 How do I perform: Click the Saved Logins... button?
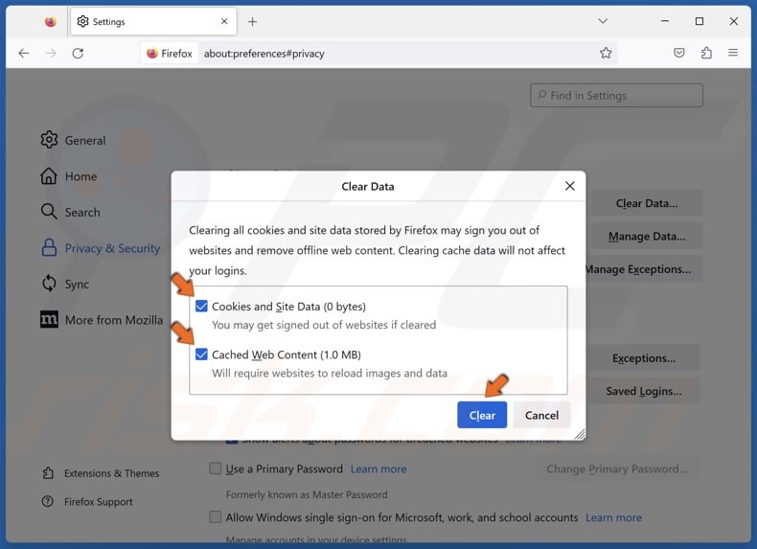click(644, 391)
